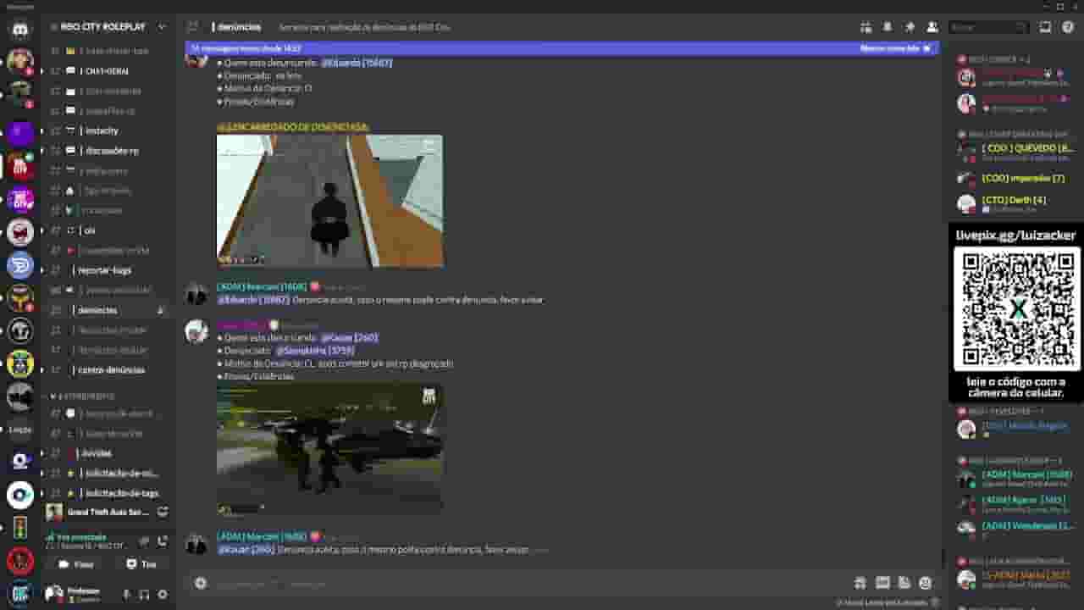Open the traffic light server icon

pos(20,527)
